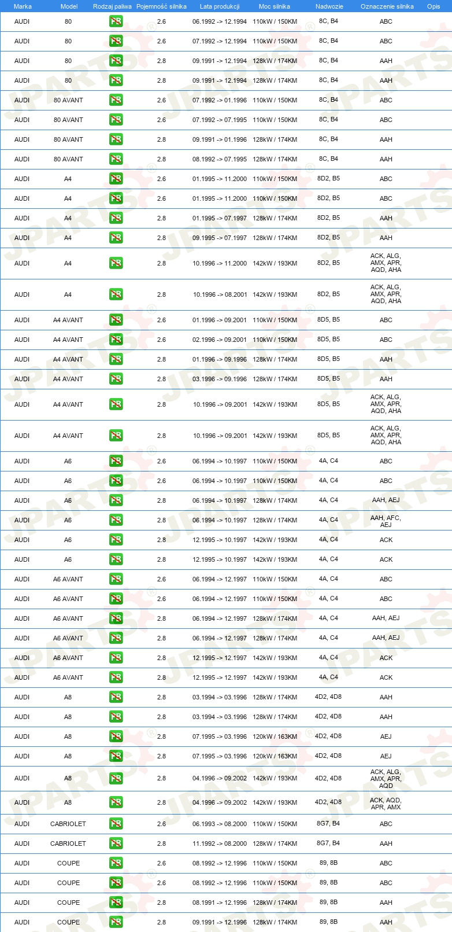Select the date cell 06.1993 -> 08.2000
This screenshot has height=932, width=452.
click(x=220, y=824)
